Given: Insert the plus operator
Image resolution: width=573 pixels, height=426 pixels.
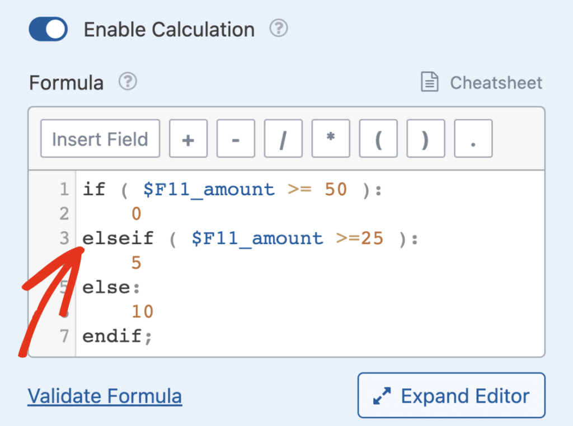Looking at the screenshot, I should pyautogui.click(x=188, y=138).
